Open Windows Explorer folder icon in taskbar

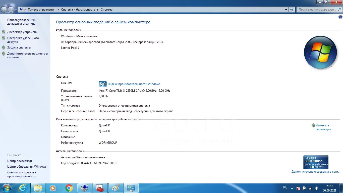38,188
